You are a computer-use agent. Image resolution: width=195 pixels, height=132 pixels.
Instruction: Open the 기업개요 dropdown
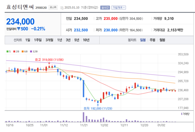pos(119,7)
